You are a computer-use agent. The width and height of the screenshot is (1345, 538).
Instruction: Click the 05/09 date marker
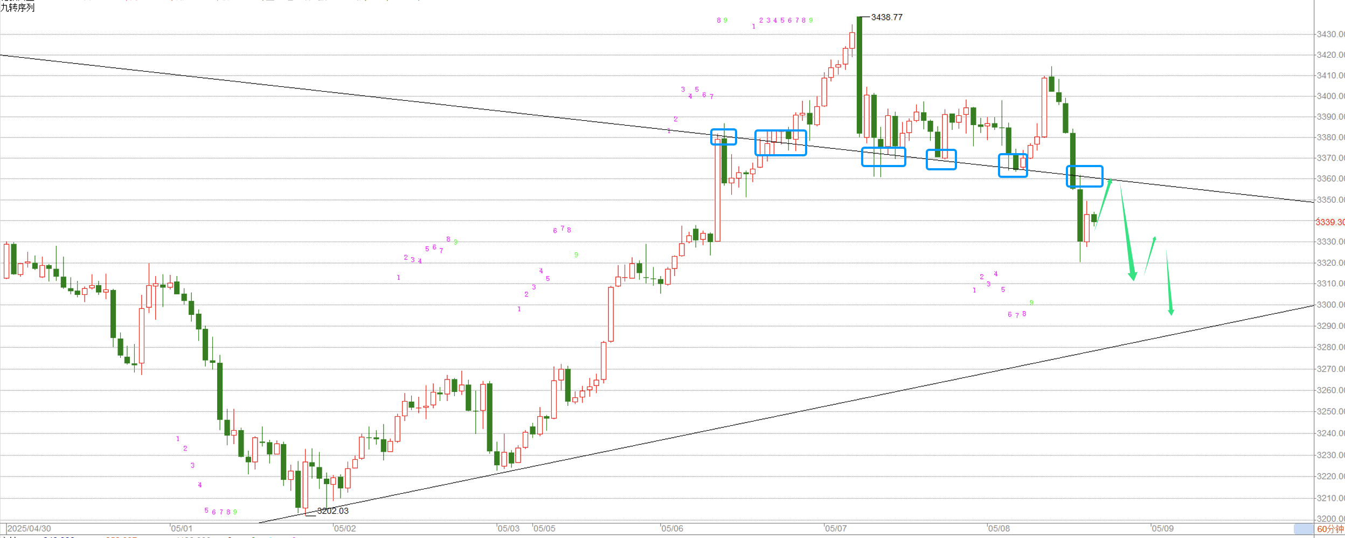point(1162,528)
